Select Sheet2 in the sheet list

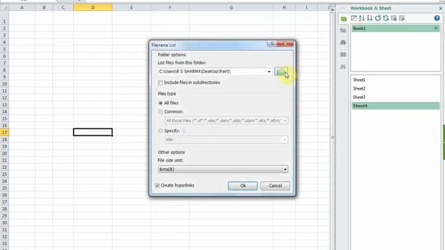tap(396, 88)
